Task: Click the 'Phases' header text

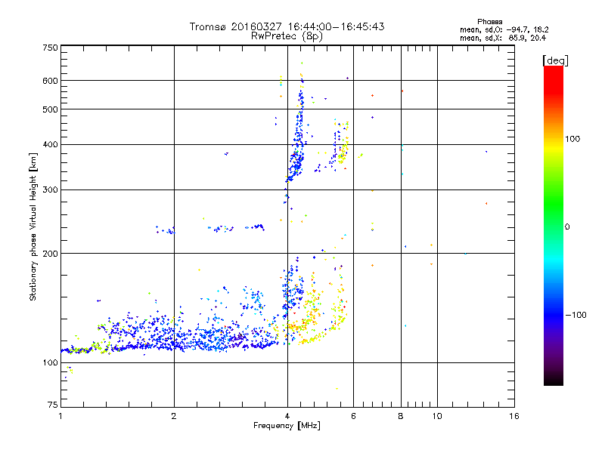Action: [x=489, y=22]
